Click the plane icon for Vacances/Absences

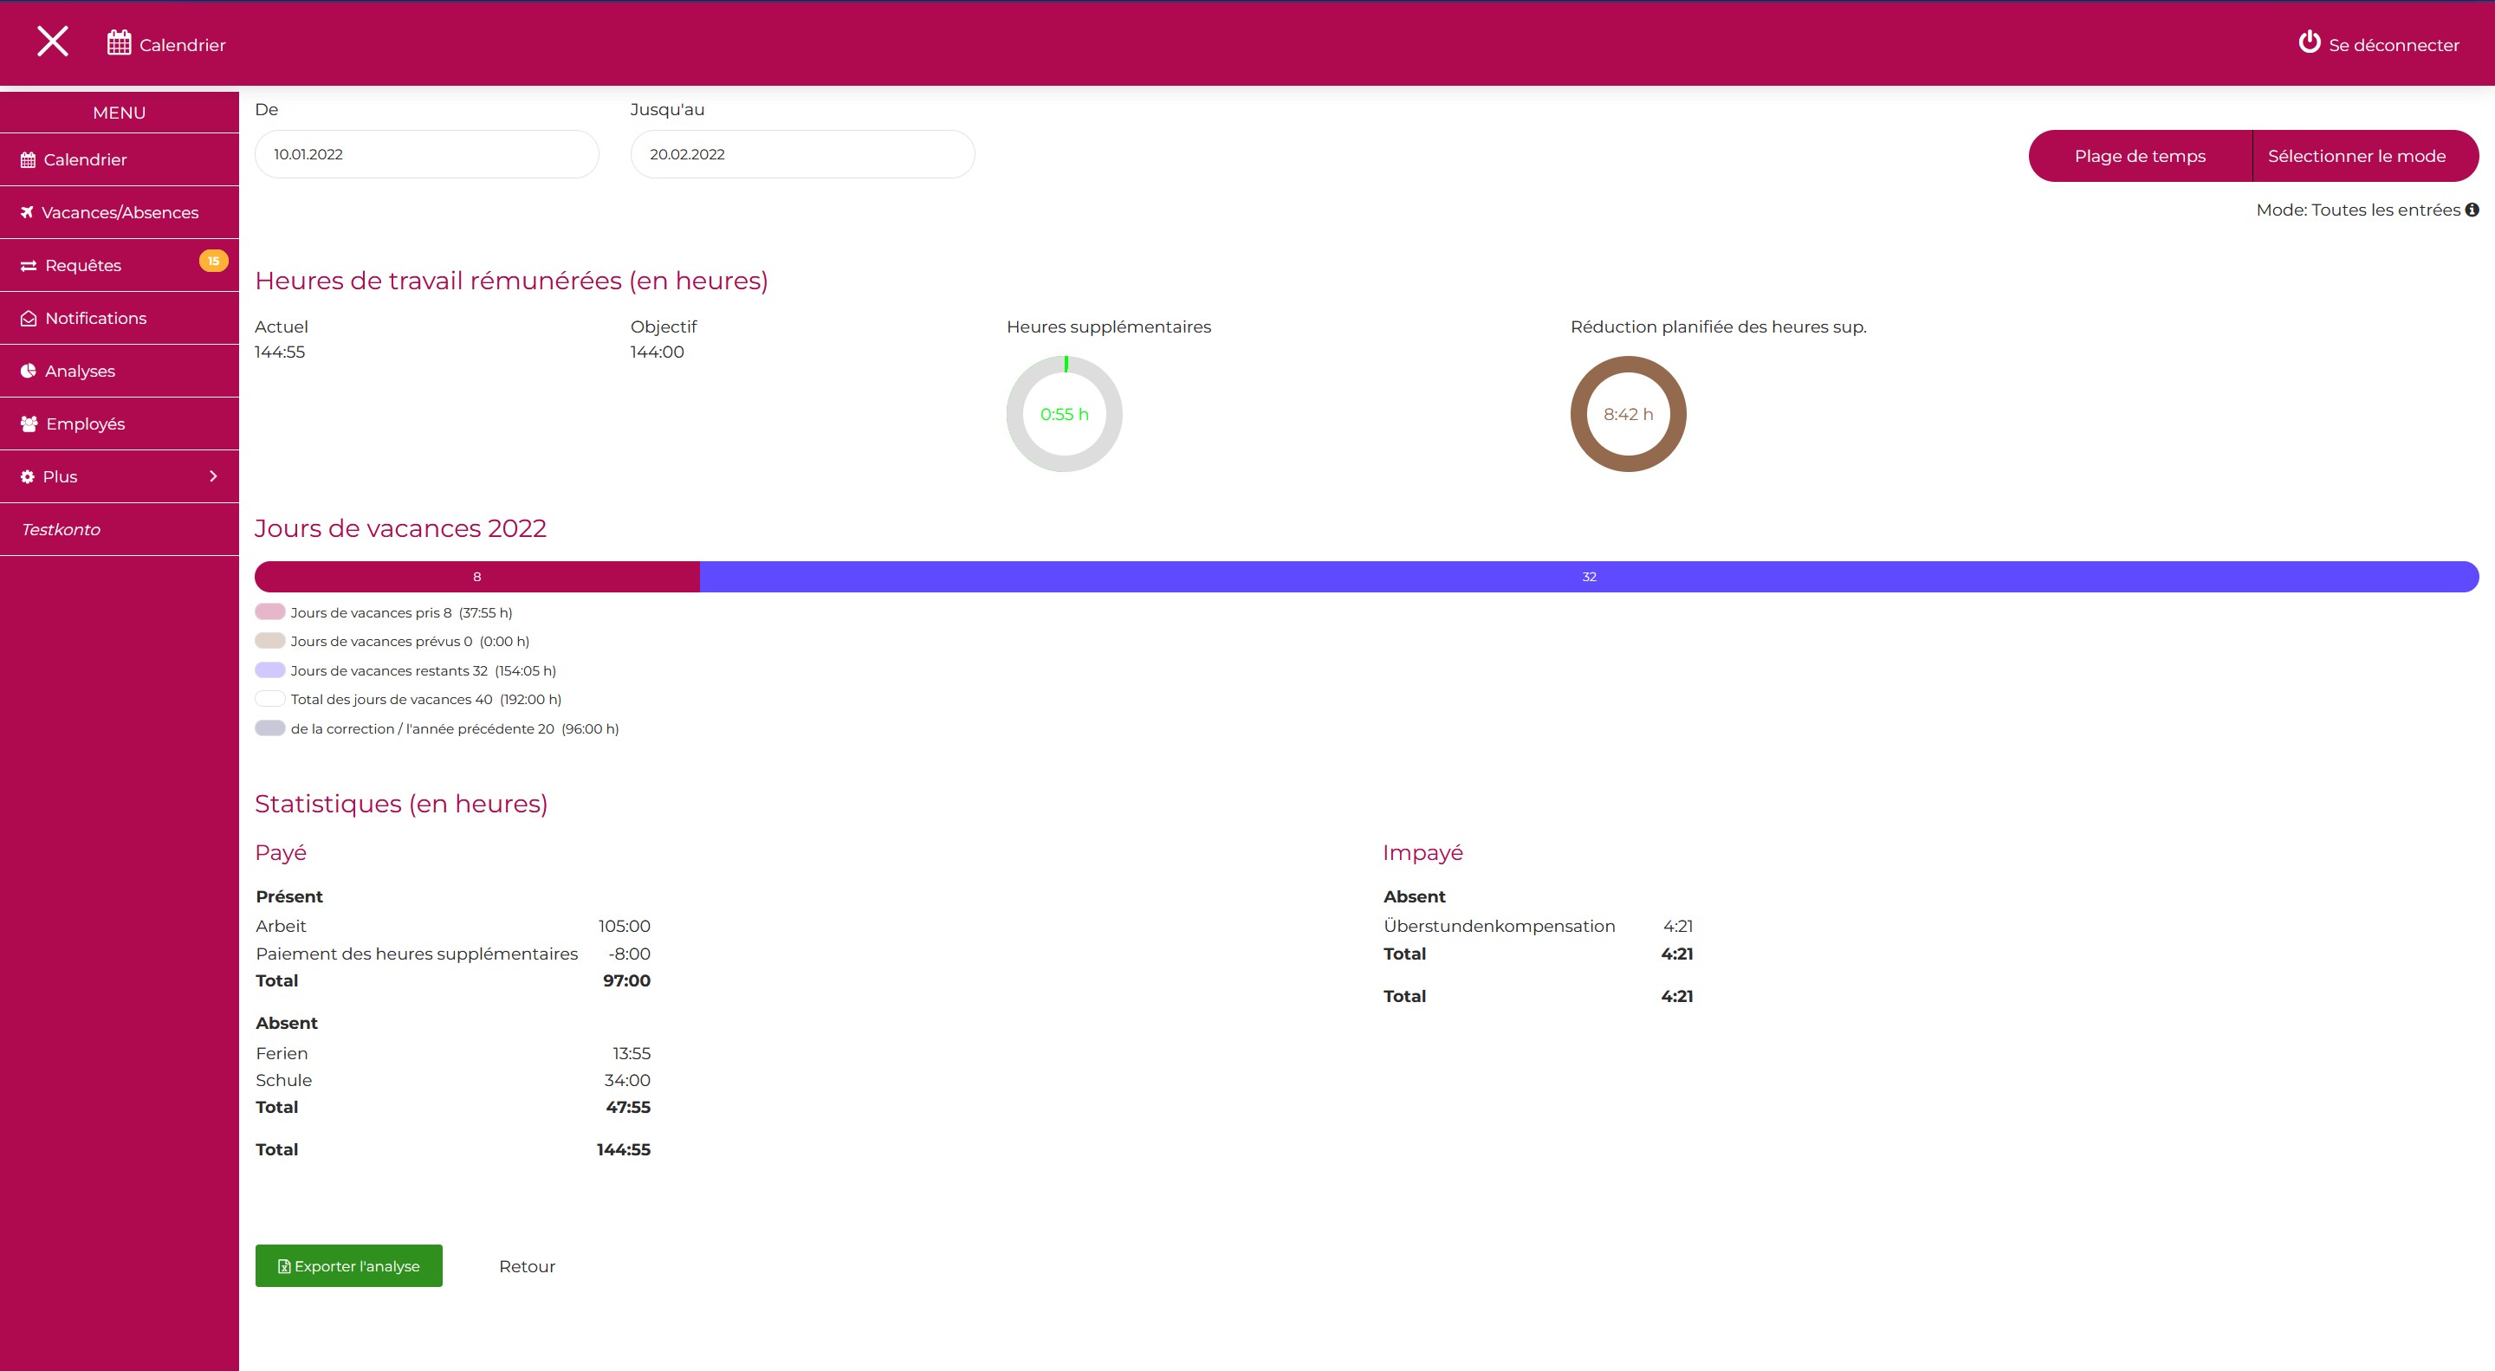tap(27, 212)
